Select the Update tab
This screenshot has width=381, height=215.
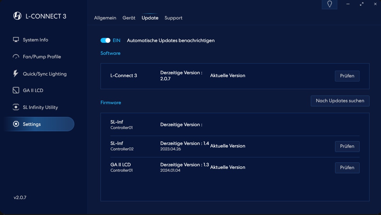[x=150, y=18]
